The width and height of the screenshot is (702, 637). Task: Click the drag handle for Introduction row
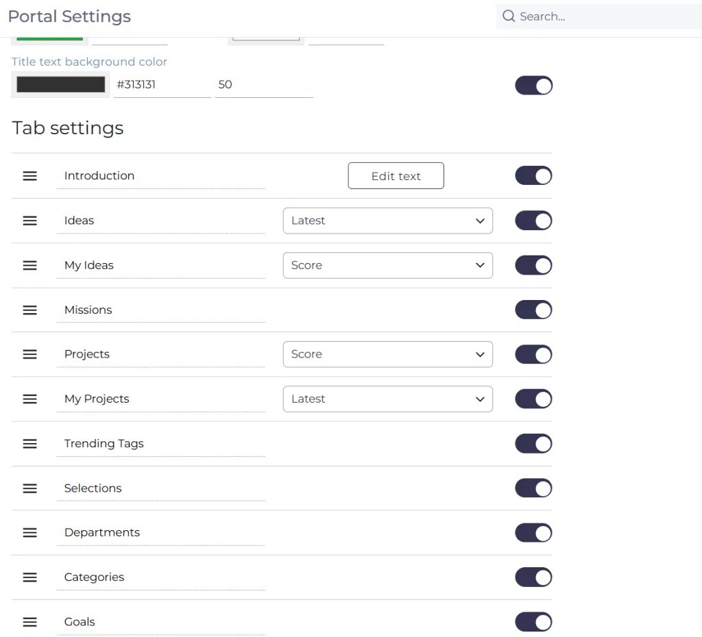click(30, 176)
